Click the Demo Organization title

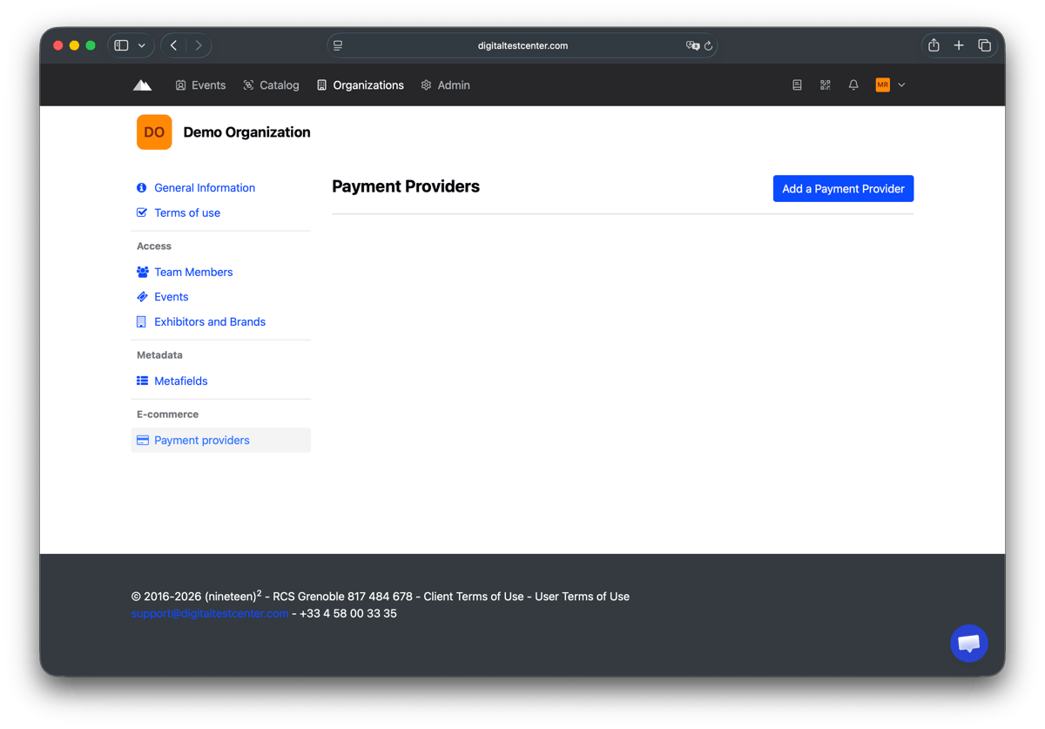coord(246,132)
